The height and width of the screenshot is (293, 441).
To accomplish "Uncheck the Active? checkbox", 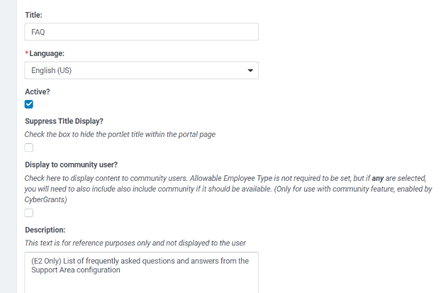I will (x=28, y=104).
